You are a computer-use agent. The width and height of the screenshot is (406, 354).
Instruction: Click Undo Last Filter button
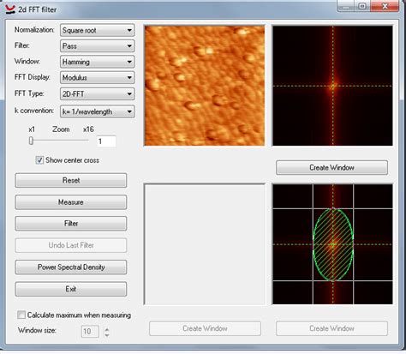coord(71,245)
